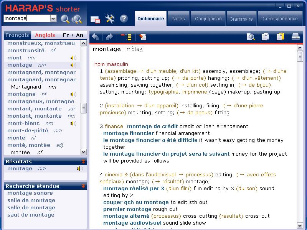The image size is (307, 230).
Task: Open the search box dropdown arrow
Action: coord(53,18)
